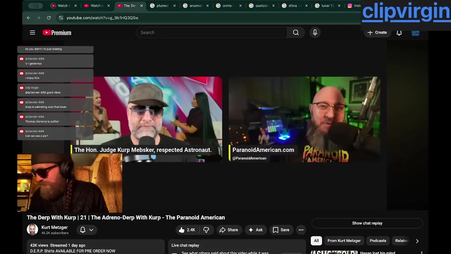Click '46.2K subscribers' text
Viewport: 451px width, 254px height.
[x=55, y=233]
